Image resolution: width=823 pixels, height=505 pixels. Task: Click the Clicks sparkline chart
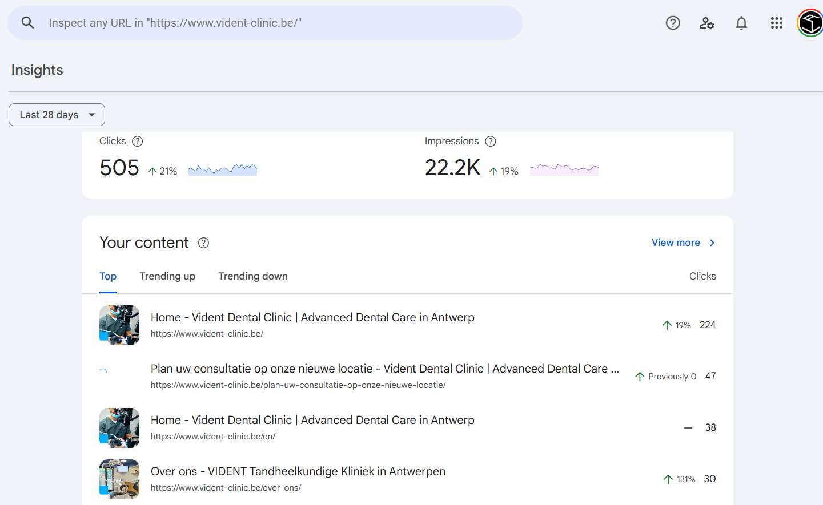click(x=223, y=169)
